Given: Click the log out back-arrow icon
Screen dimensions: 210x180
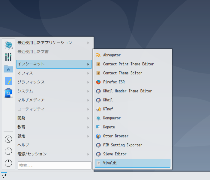Looking at the screenshot, I should click(8, 139).
